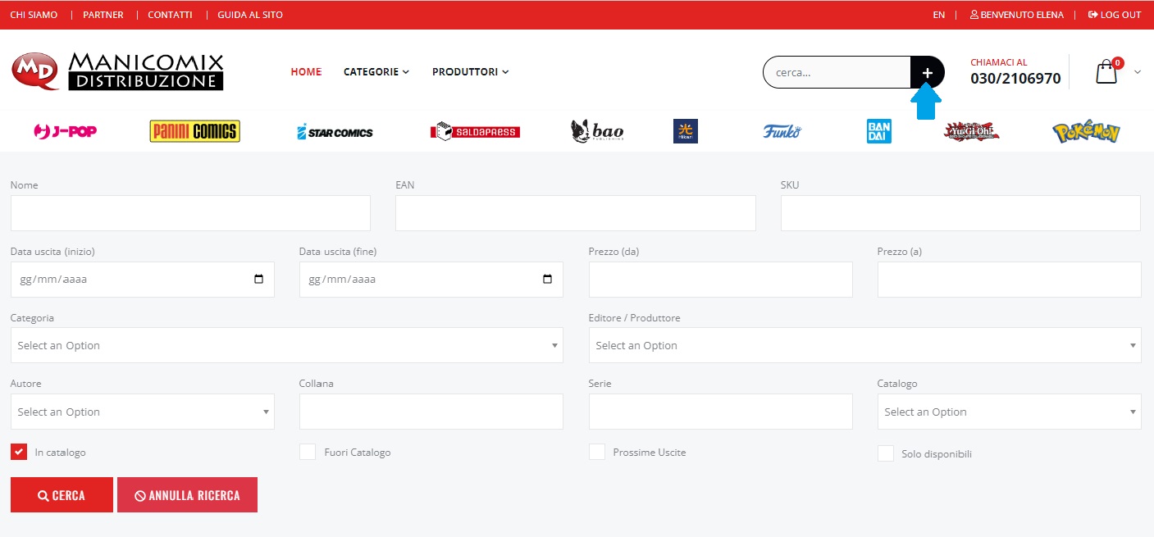This screenshot has width=1154, height=537.
Task: Select the Panini Comics brand logo
Action: coord(194,131)
